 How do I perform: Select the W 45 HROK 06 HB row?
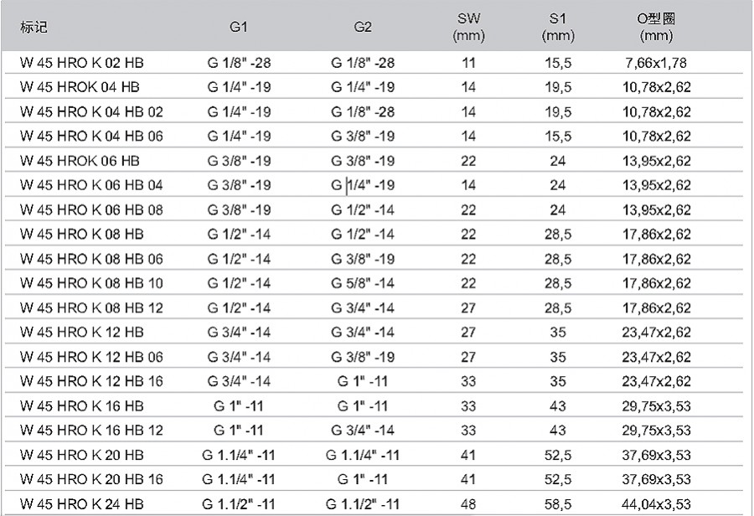click(374, 161)
